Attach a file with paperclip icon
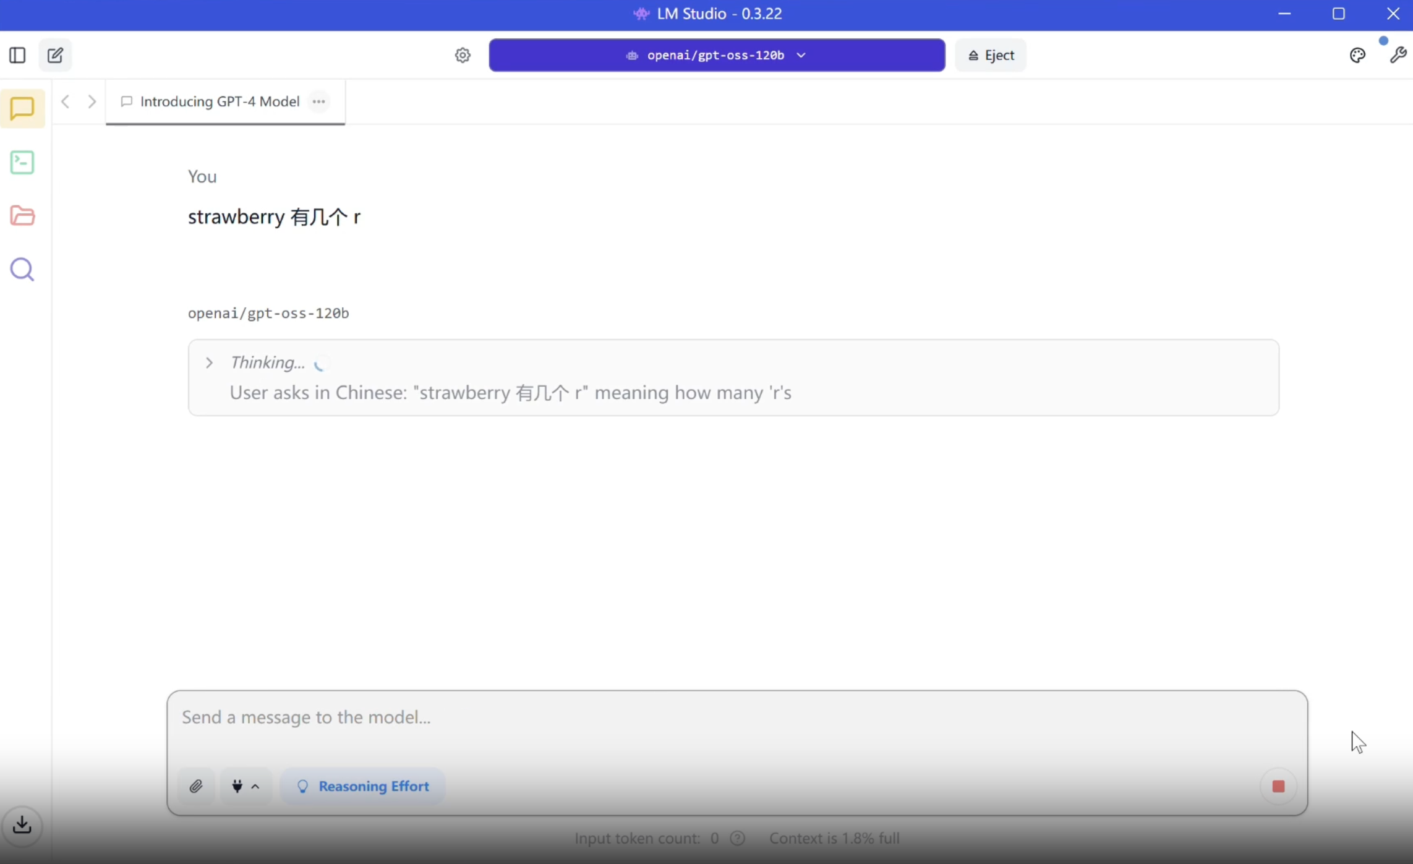 196,786
